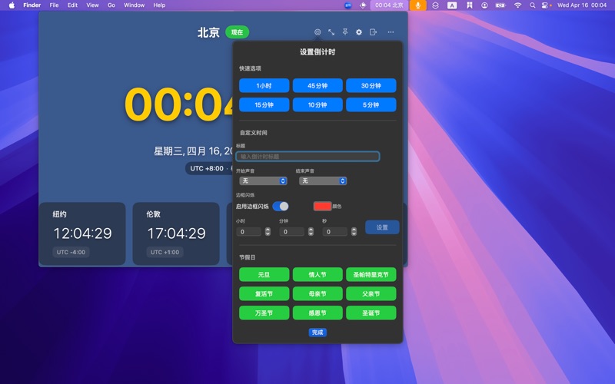Click the countdown timer icon in the clock toolbar
Screen dimensions: 615x384
point(317,32)
